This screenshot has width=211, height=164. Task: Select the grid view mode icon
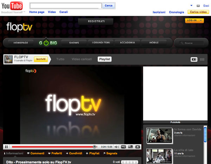coord(202,59)
